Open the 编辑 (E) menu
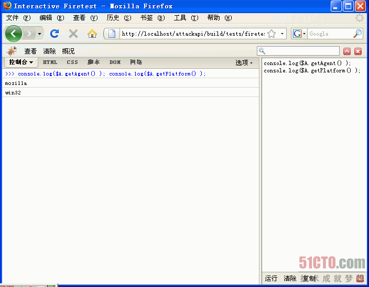The height and width of the screenshot is (287, 369). [x=52, y=18]
